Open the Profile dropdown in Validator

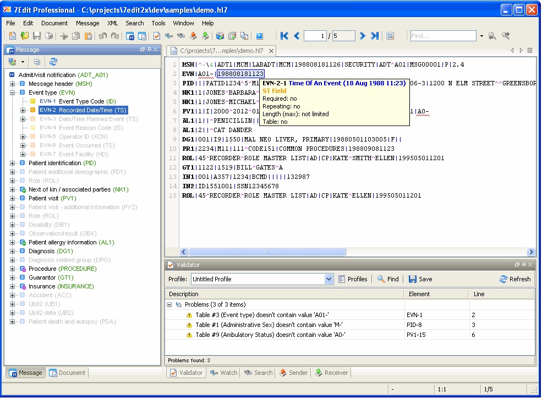click(329, 279)
